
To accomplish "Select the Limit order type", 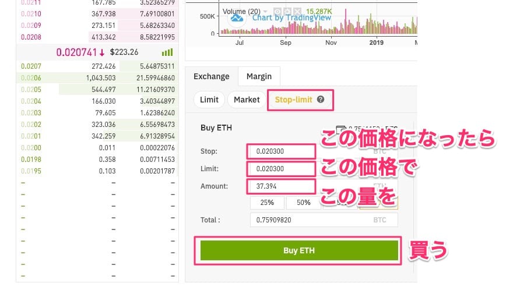I will (x=209, y=100).
